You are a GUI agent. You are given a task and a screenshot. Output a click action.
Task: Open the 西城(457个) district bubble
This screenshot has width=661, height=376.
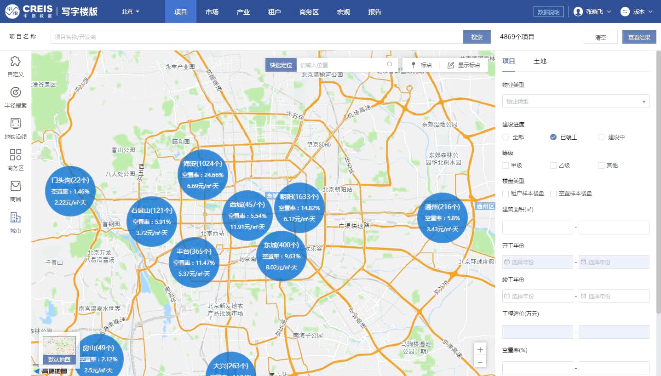[247, 215]
